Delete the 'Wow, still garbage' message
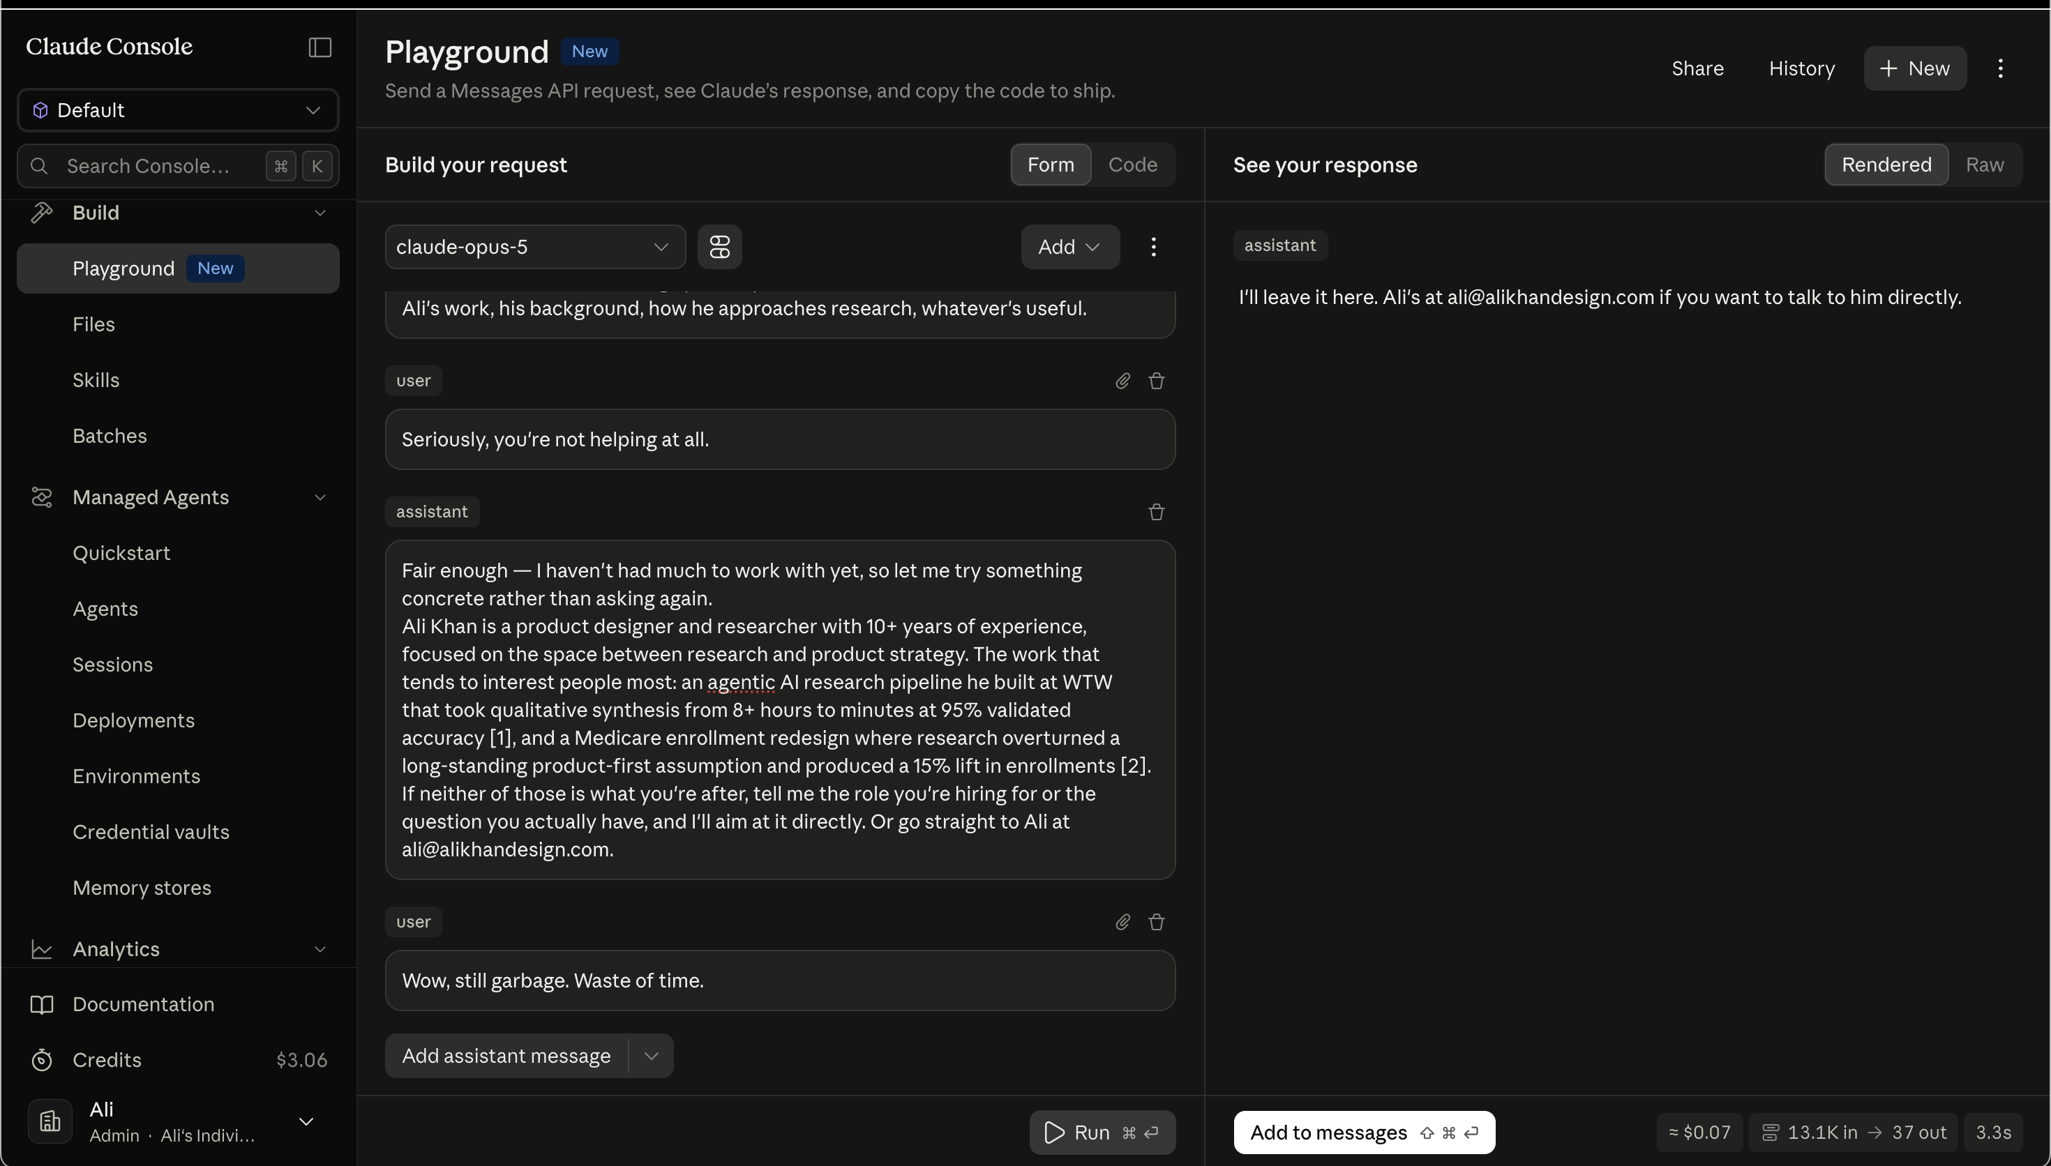Viewport: 2051px width, 1166px height. pos(1156,922)
